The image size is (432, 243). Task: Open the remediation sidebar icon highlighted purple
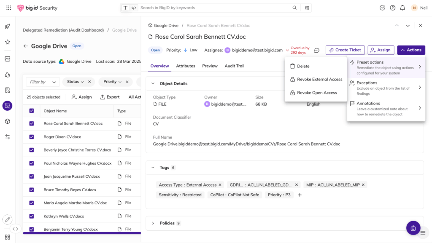(8, 106)
